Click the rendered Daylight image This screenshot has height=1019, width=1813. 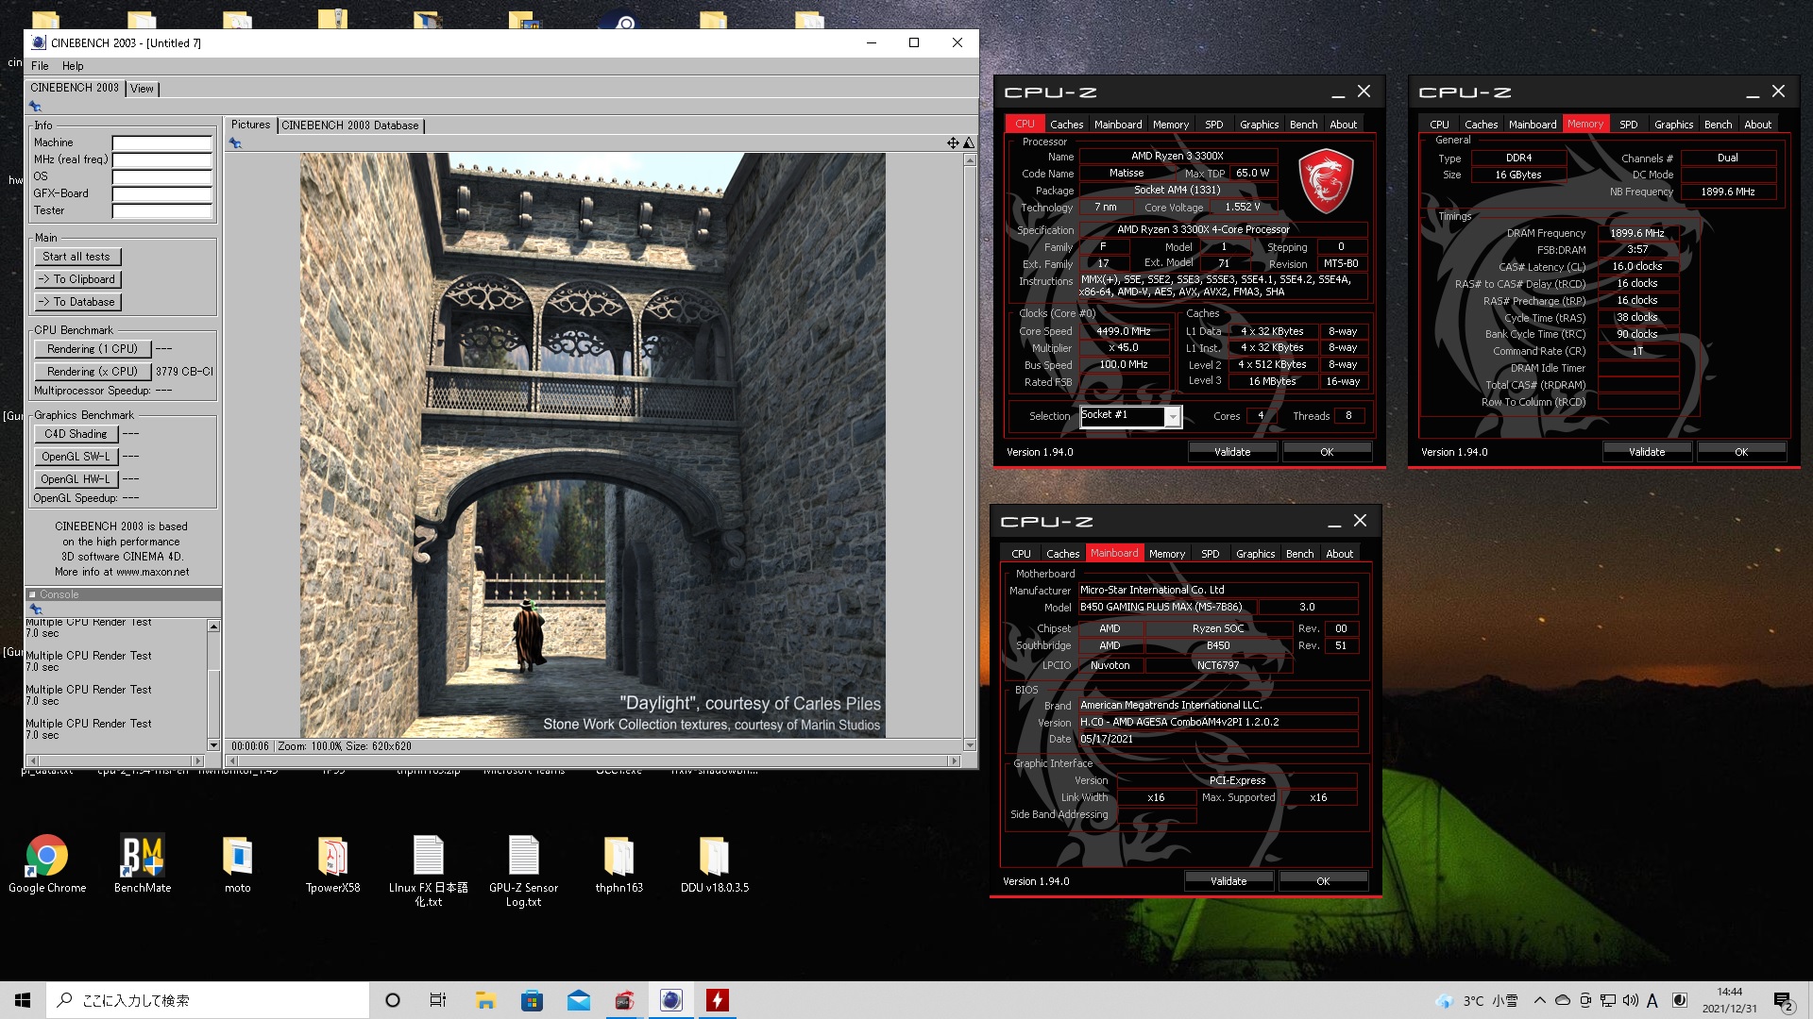click(x=593, y=445)
